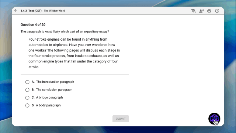Click the purple cube floating assistant icon

[214, 119]
